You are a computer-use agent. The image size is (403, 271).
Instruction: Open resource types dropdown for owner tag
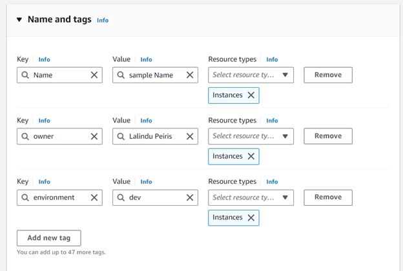[251, 136]
